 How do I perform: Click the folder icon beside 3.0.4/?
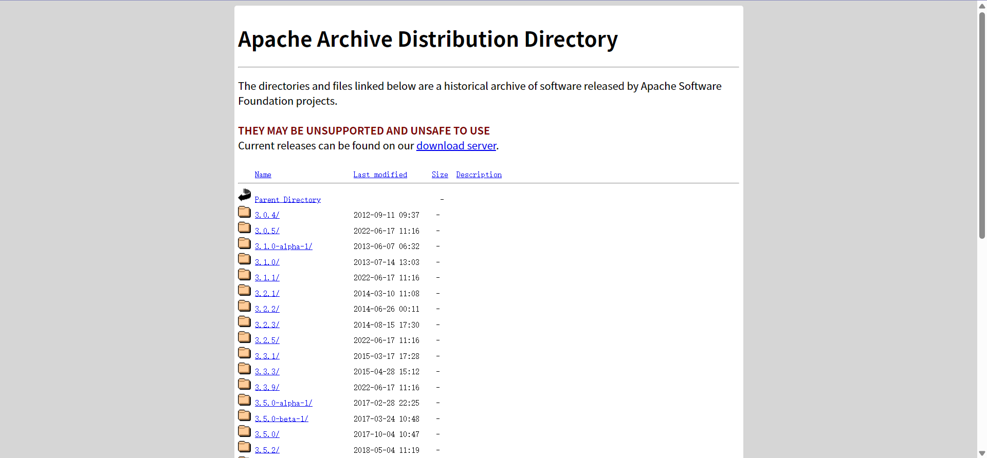[245, 212]
